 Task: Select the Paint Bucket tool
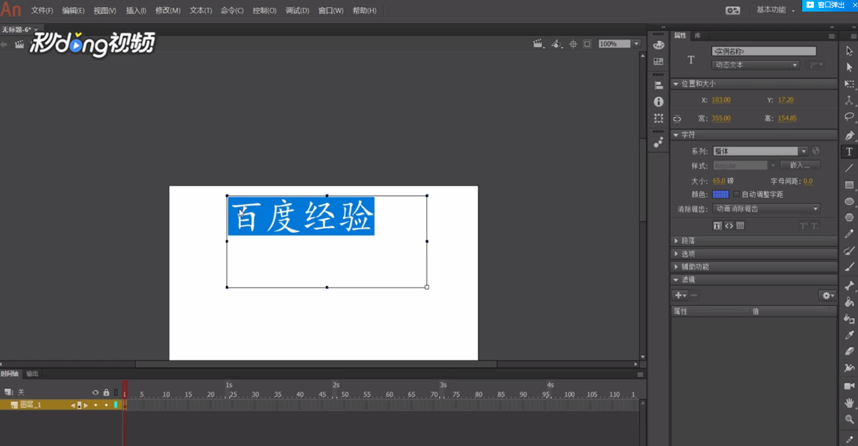[x=849, y=302]
